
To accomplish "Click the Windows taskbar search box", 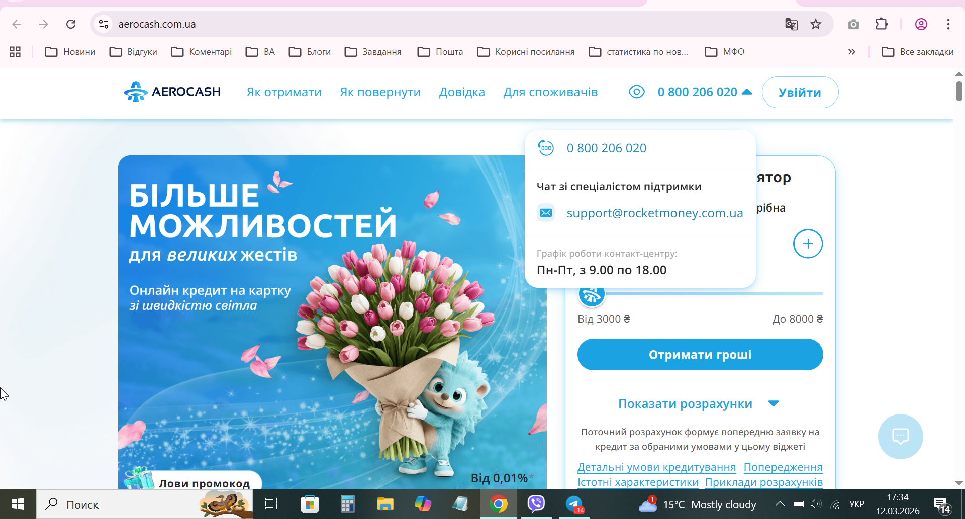I will 145,504.
